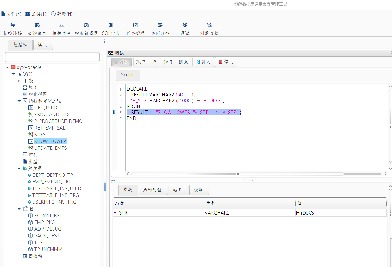Image resolution: width=392 pixels, height=267 pixels.
Task: Click the 调试 debug toolbar icon
Action: [185, 25]
